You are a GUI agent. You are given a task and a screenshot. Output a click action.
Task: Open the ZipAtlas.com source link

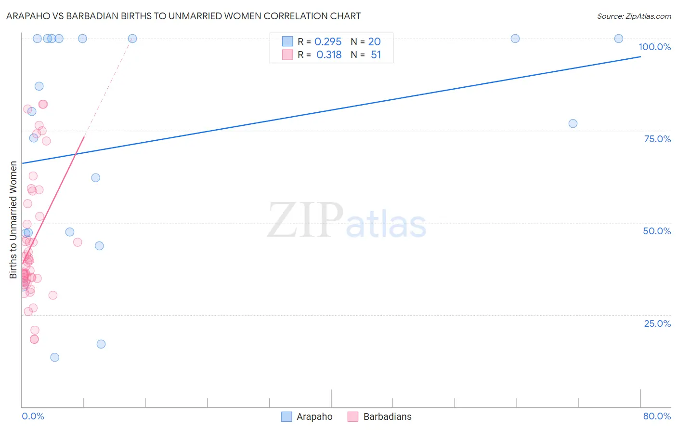(634, 16)
